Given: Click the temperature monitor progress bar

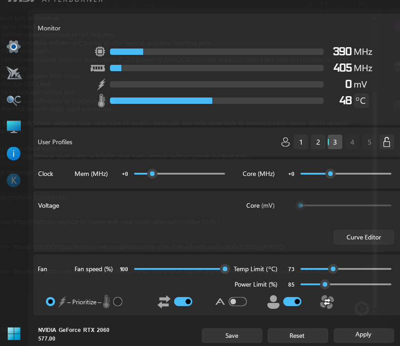Looking at the screenshot, I should [217, 101].
